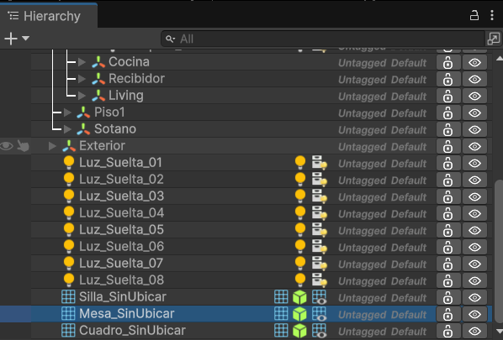
Task: Toggle lock on Sotano row
Action: tap(448, 129)
